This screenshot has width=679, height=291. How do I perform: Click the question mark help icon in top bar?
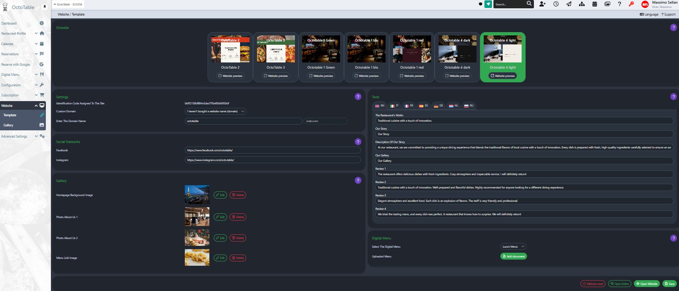pyautogui.click(x=619, y=4)
